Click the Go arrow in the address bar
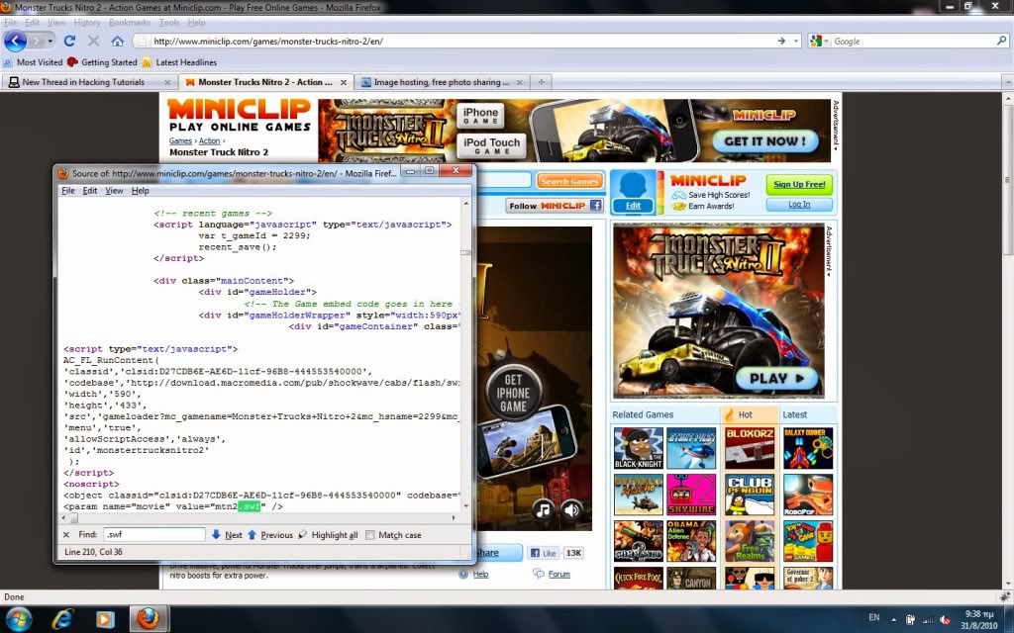Image resolution: width=1014 pixels, height=633 pixels. (781, 41)
